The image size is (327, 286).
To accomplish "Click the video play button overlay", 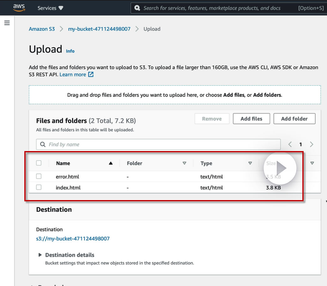I will [x=280, y=168].
